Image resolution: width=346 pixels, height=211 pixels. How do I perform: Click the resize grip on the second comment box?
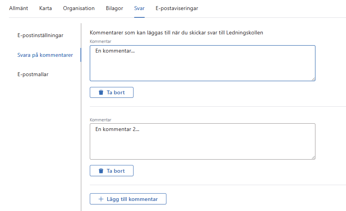pos(313,157)
